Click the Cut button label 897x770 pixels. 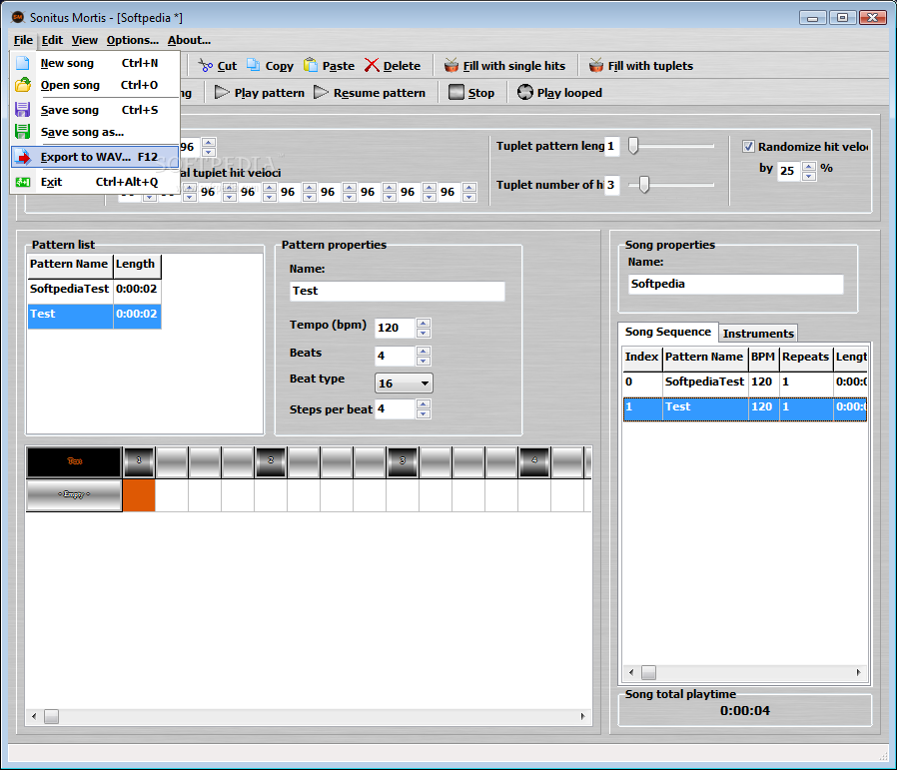tap(227, 66)
